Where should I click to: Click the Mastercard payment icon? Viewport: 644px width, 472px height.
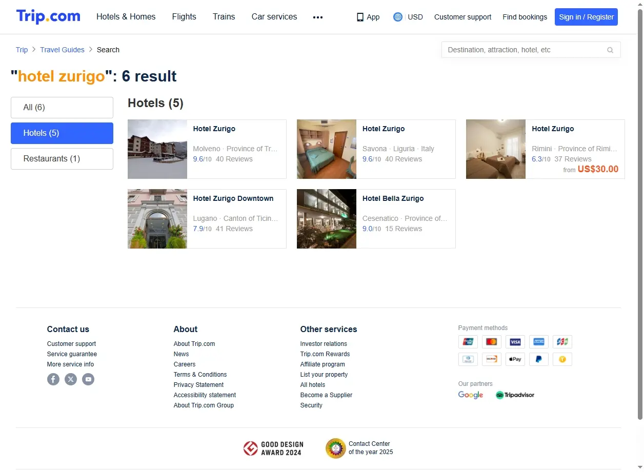[492, 342]
